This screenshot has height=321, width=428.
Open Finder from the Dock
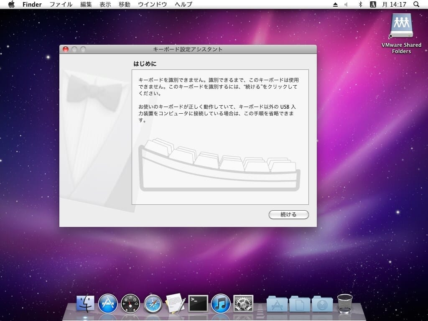point(85,303)
